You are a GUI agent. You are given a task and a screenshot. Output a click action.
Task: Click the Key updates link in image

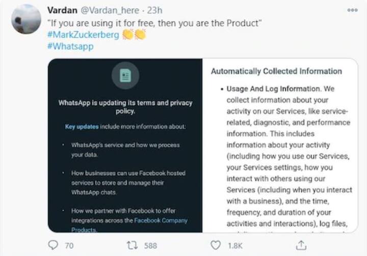point(82,127)
